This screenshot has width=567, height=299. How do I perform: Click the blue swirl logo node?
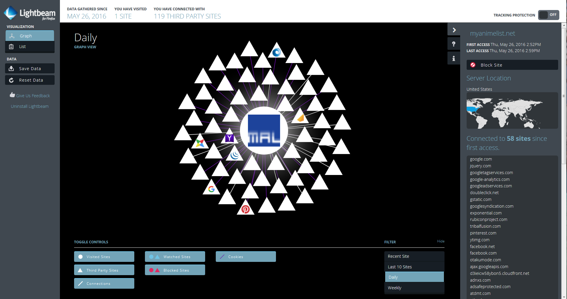(277, 51)
